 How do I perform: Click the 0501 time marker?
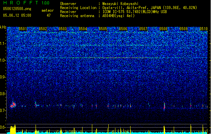point(23,29)
